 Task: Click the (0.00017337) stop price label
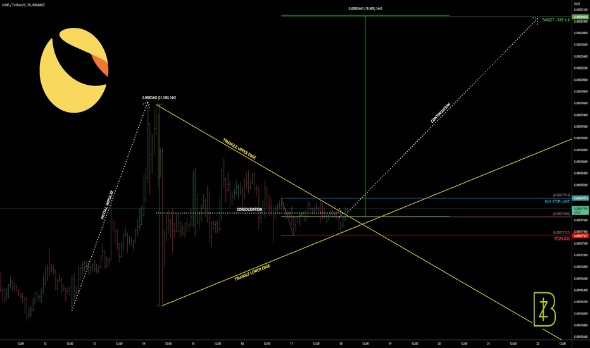(561, 232)
